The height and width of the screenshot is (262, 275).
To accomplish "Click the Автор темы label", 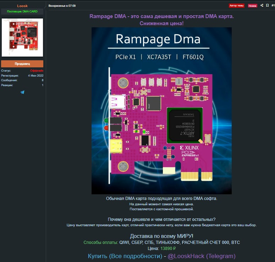I will tap(236, 6).
